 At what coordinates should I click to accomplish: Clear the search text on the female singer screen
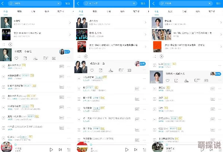point(59,3)
